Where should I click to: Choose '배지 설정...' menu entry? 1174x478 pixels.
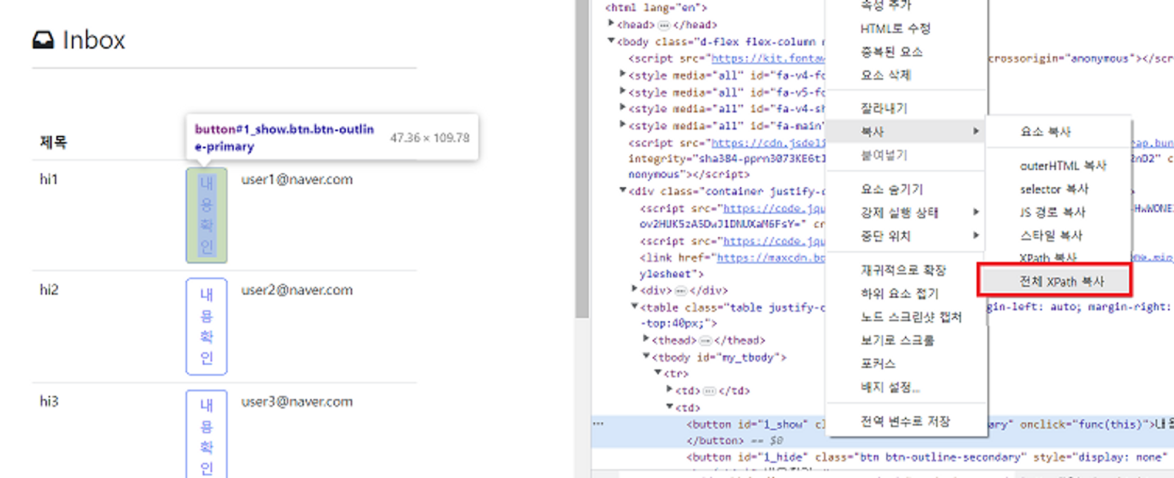click(x=906, y=388)
